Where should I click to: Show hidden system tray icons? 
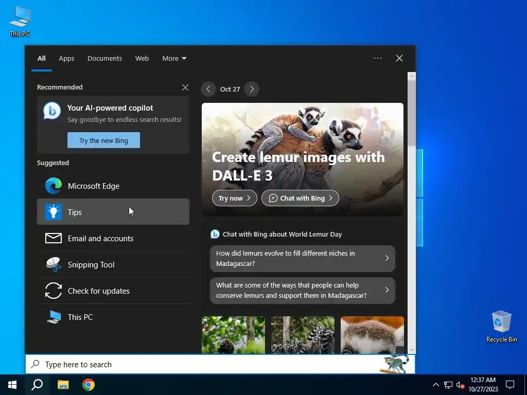435,385
